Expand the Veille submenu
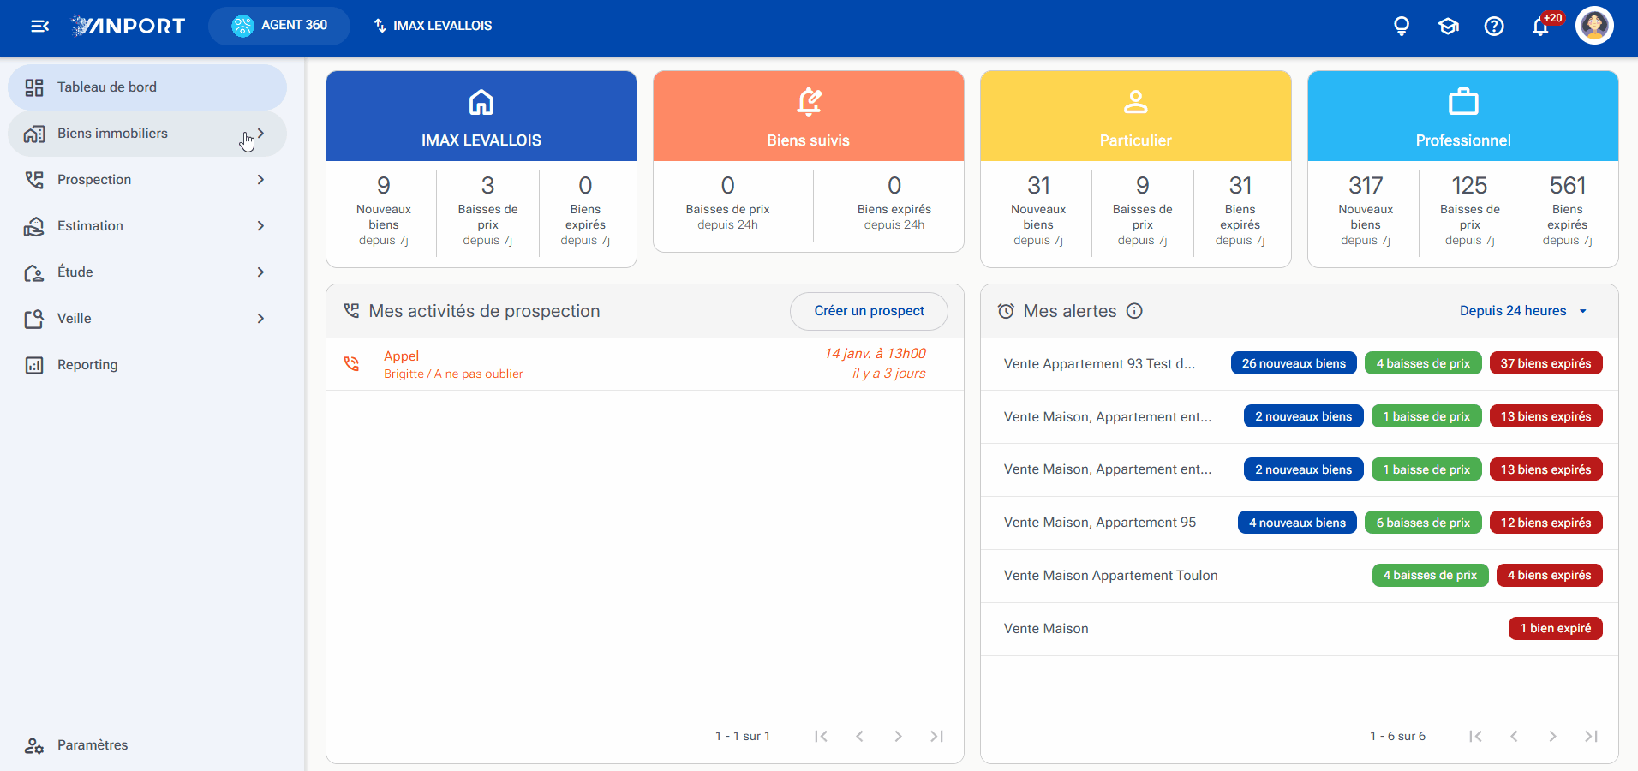This screenshot has height=771, width=1638. click(x=260, y=319)
